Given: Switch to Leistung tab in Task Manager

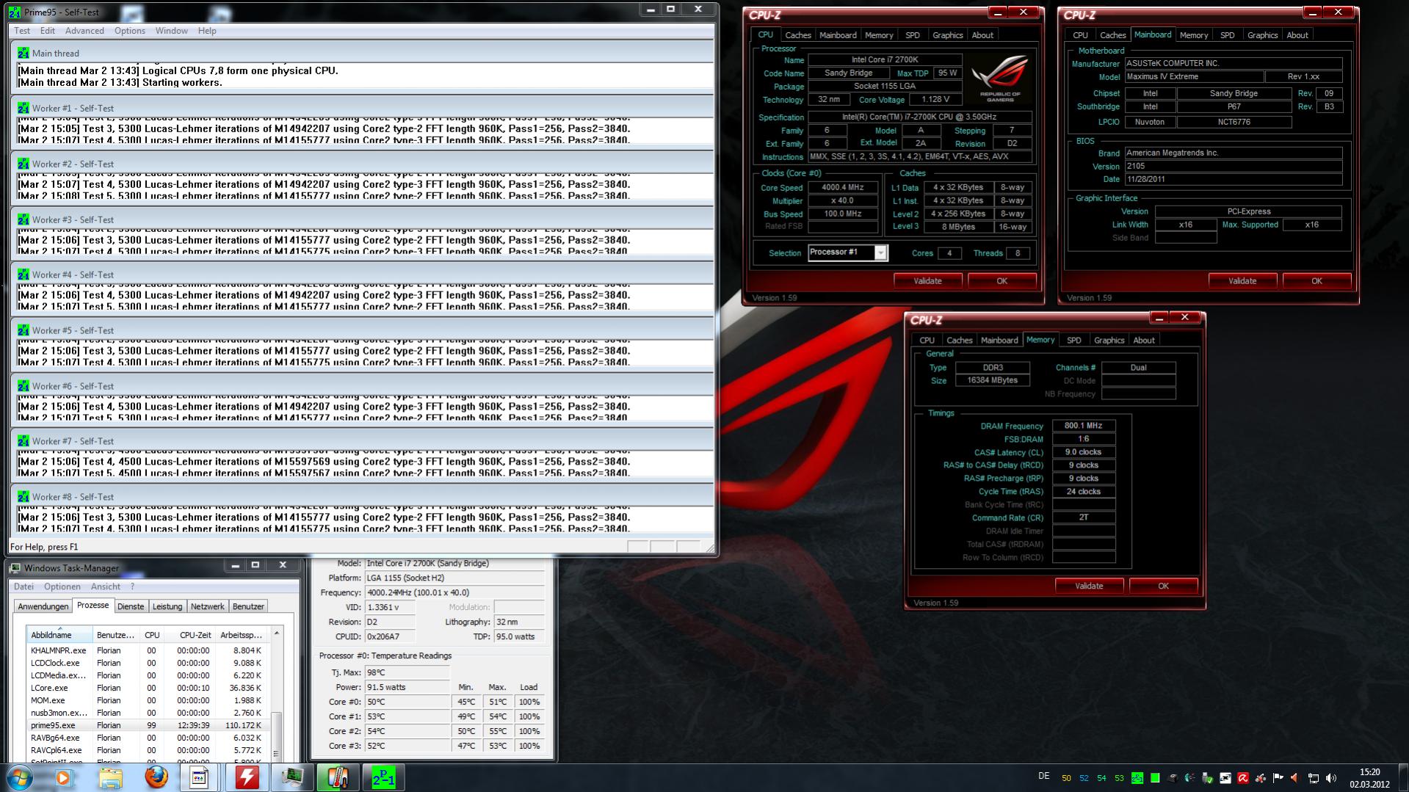Looking at the screenshot, I should click(167, 606).
